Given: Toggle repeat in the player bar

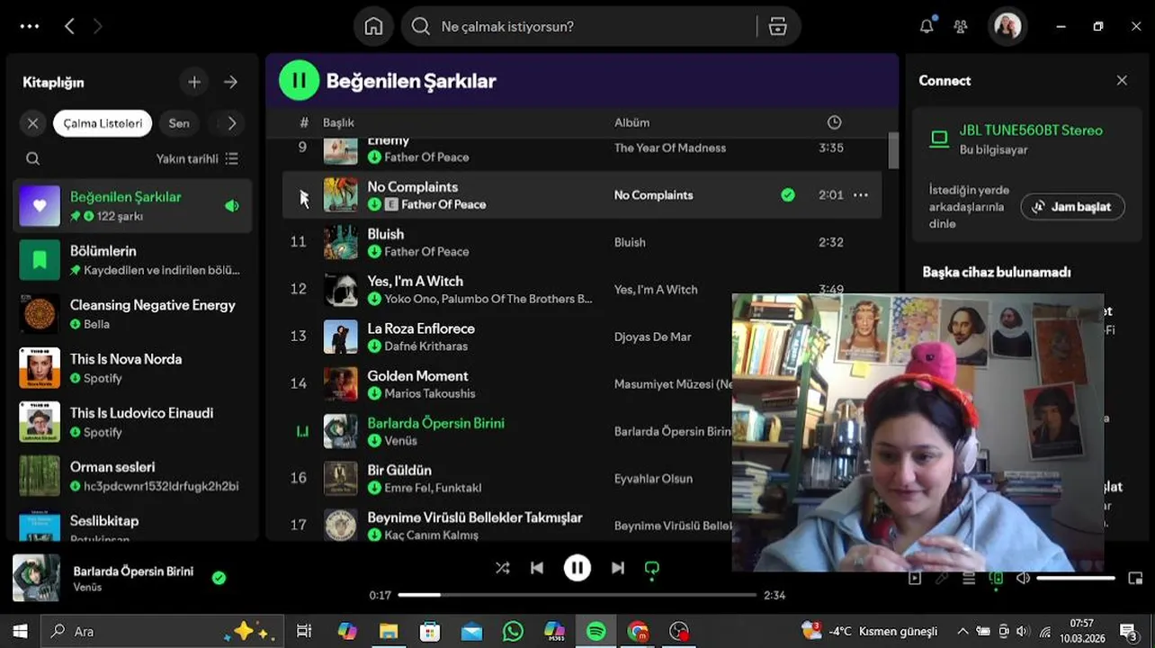Looking at the screenshot, I should [652, 569].
